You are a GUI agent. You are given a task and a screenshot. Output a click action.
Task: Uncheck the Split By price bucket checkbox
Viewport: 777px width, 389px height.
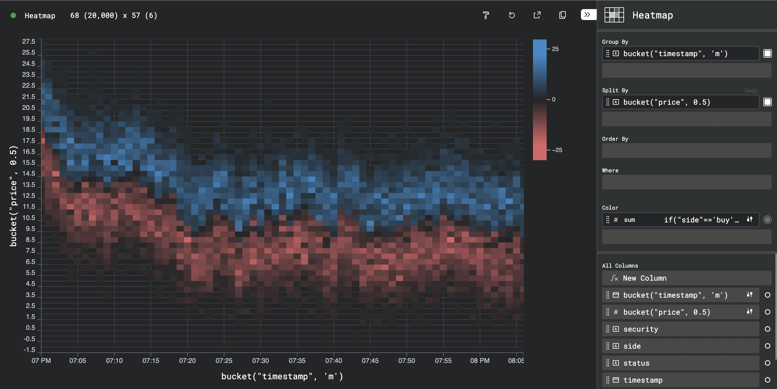[767, 102]
